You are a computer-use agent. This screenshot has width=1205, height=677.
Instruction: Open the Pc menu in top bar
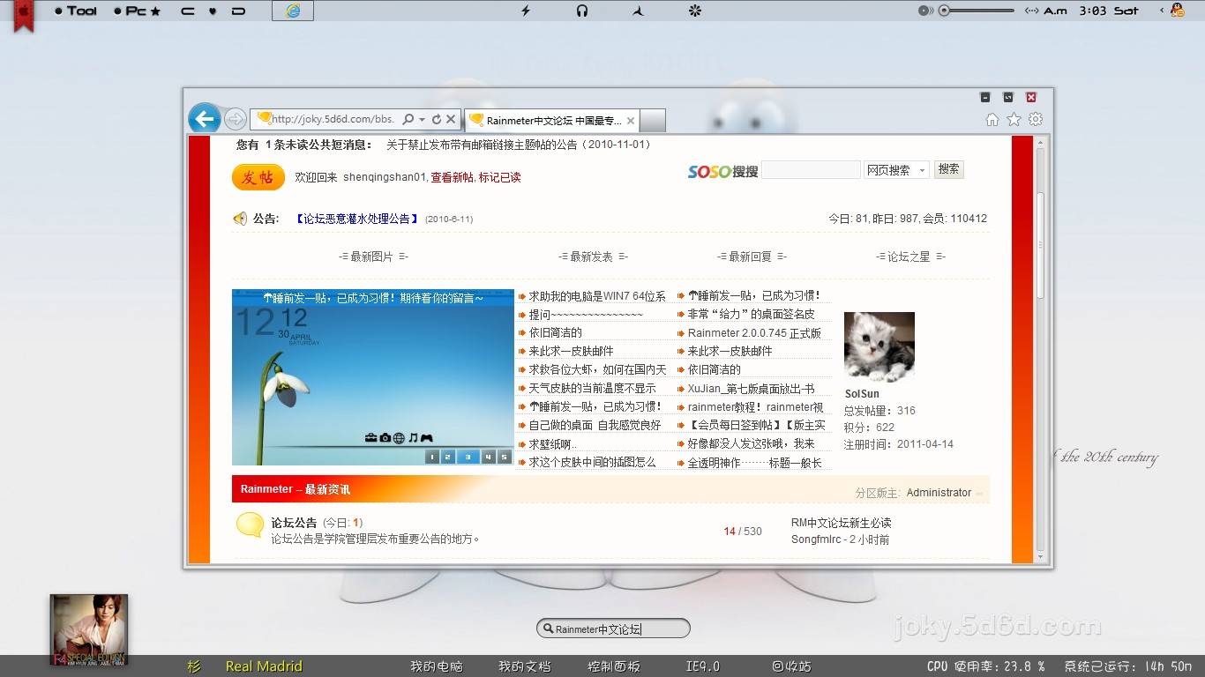click(x=138, y=11)
